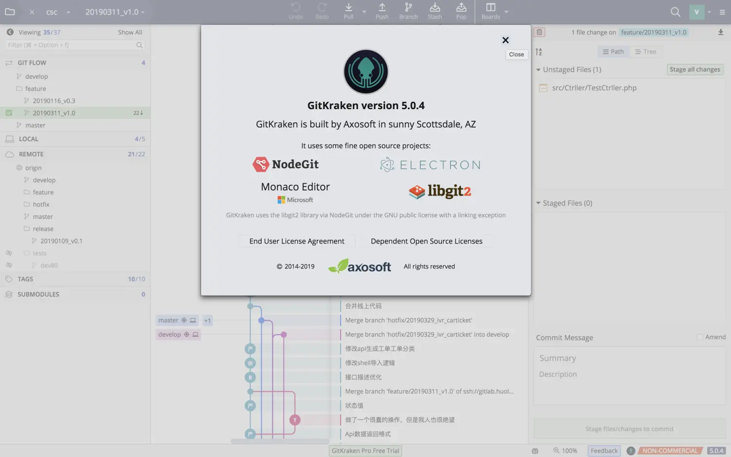Screen dimensions: 731x457
Task: Show the hidden dev80 branch eye toggle
Action: tap(9, 266)
